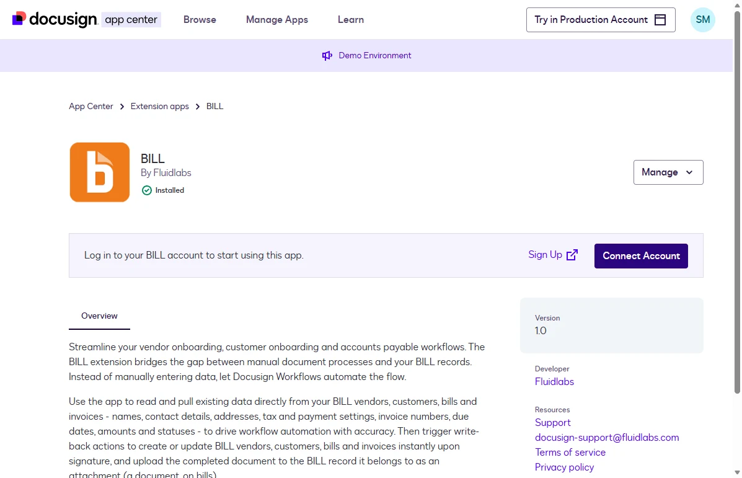
Task: Click the green Installed checkmark icon
Action: point(147,190)
